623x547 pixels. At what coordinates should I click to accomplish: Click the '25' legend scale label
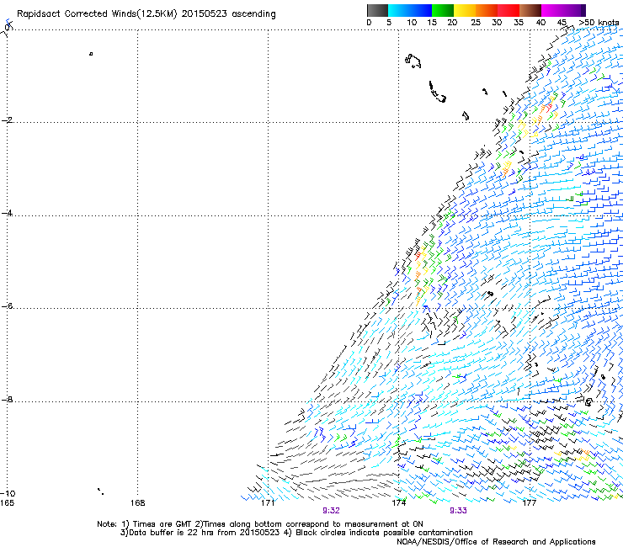(x=476, y=23)
